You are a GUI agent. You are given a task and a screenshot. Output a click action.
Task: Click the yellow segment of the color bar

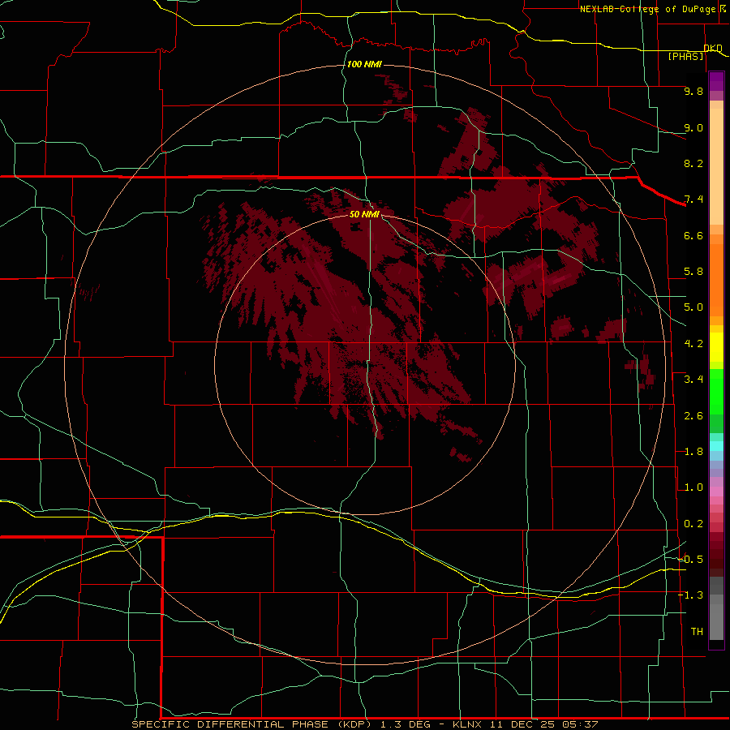coord(716,347)
